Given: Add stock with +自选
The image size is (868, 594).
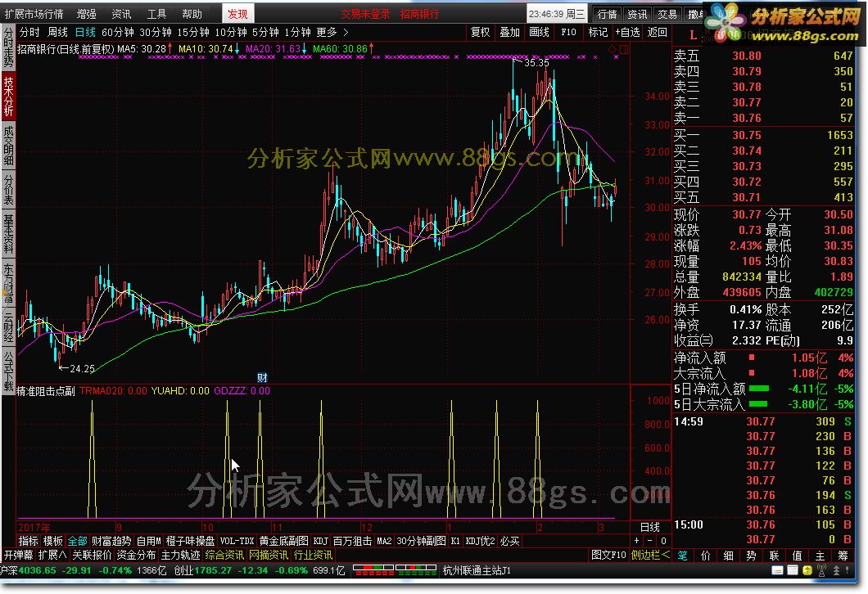Looking at the screenshot, I should click(628, 32).
